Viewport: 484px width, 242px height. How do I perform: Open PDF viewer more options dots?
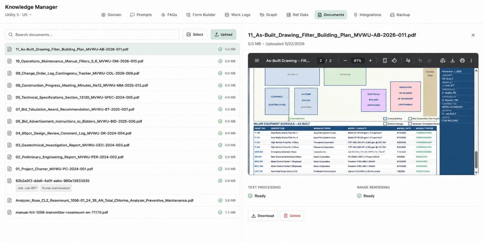tap(471, 60)
